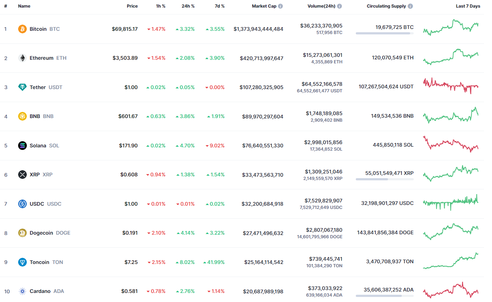Click Solana's 24h volume figure
492x302 pixels.
coord(323,142)
